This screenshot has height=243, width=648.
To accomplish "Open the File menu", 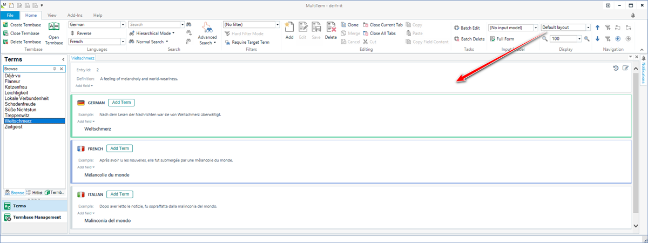I will coord(10,15).
